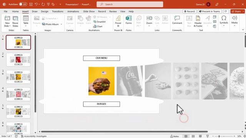Insert a Chart
Screen dimensions: 246x138
(98, 26)
